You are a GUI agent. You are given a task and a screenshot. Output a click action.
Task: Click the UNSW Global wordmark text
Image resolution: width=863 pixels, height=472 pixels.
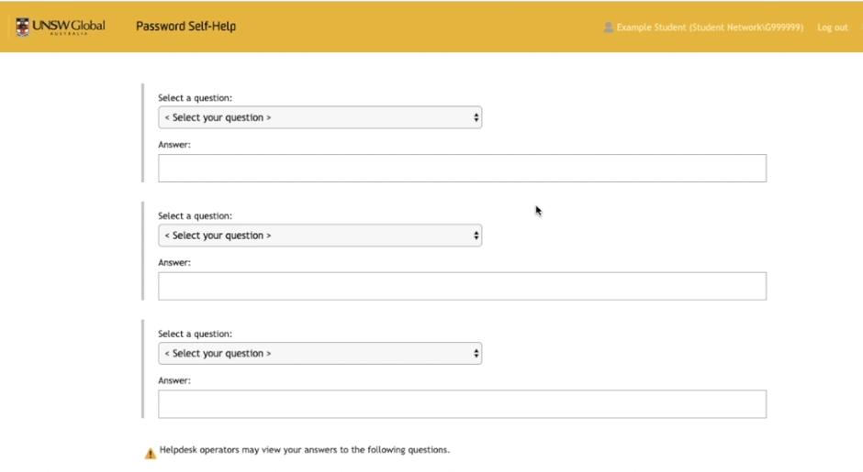tap(69, 26)
